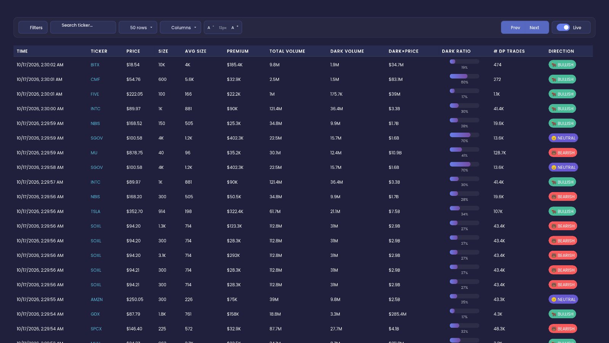Sort by the TOTAL VOLUME column header
The height and width of the screenshot is (343, 609).
coord(287,51)
